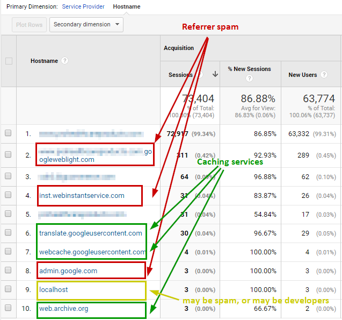
Task: Sort by the New Users column header
Action: (302, 75)
